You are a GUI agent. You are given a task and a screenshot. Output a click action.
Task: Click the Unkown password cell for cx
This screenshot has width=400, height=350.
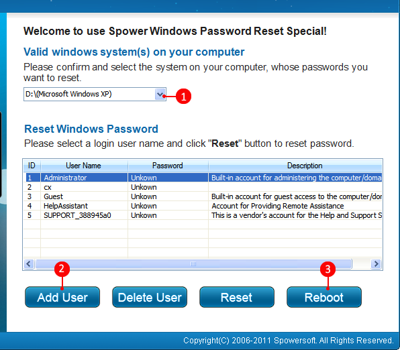click(x=168, y=187)
